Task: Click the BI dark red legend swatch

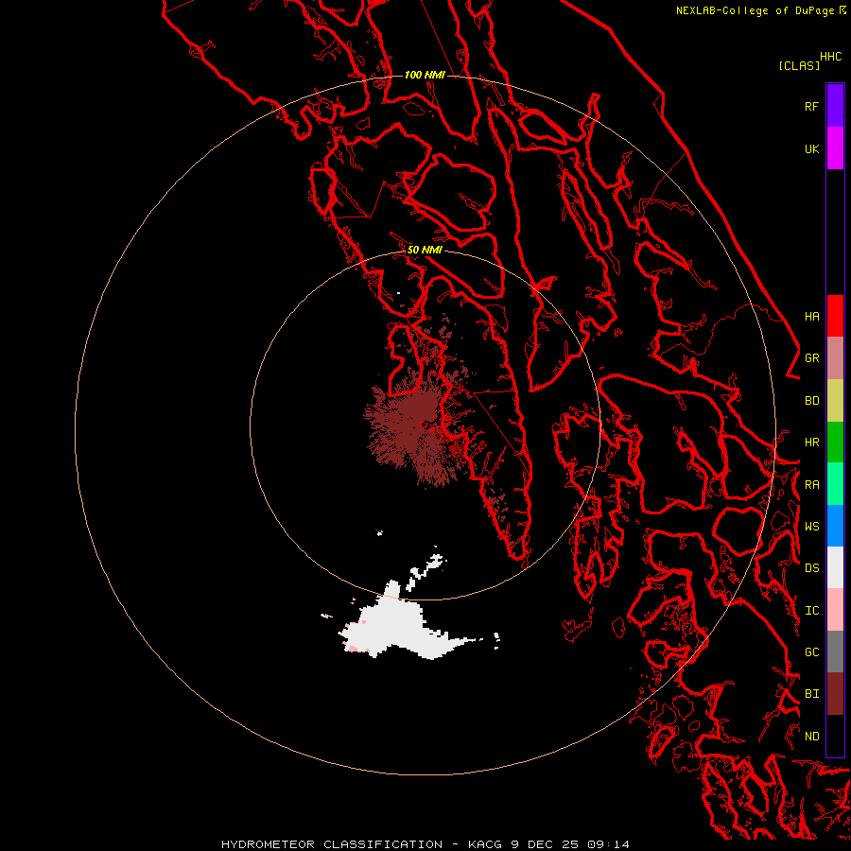Action: [835, 694]
